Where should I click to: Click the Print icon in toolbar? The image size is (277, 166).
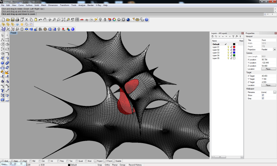(x=17, y=20)
